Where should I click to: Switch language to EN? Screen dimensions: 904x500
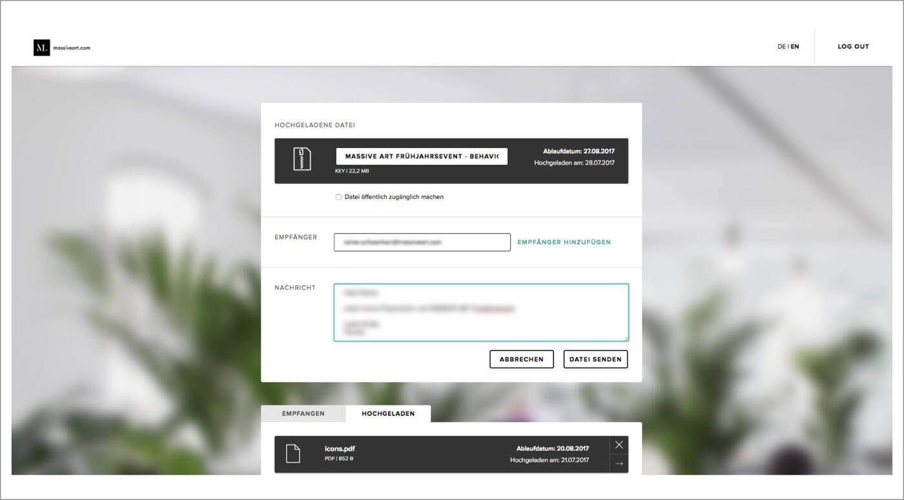point(795,47)
